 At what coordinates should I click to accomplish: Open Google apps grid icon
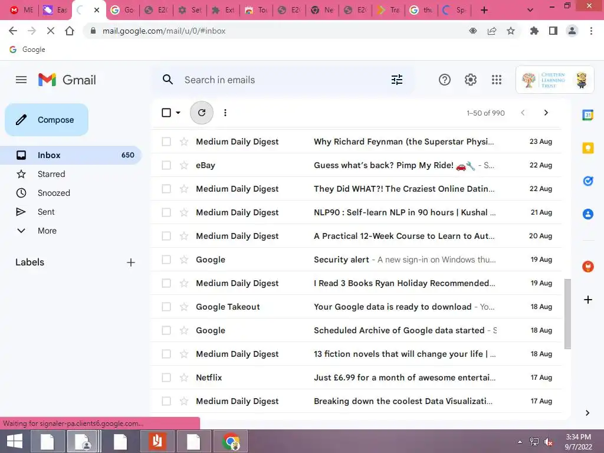click(497, 80)
